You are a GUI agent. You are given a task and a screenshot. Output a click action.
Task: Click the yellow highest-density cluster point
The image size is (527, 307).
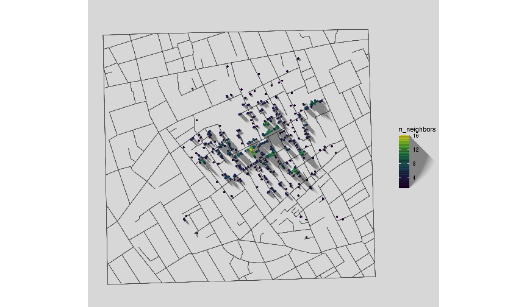(x=251, y=149)
